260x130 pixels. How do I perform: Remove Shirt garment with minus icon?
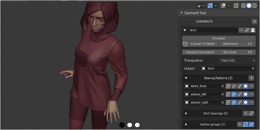pos(241,30)
